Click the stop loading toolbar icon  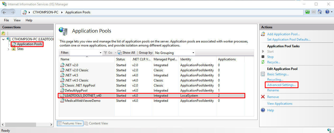(314, 12)
